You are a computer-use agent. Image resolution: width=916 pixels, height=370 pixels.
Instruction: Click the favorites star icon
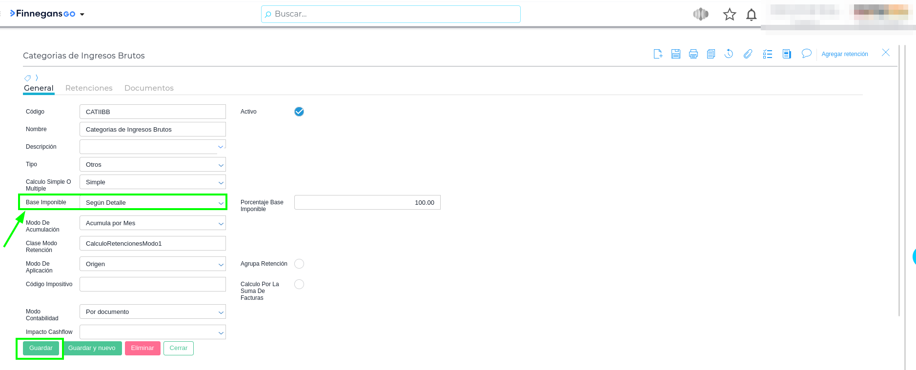tap(729, 15)
